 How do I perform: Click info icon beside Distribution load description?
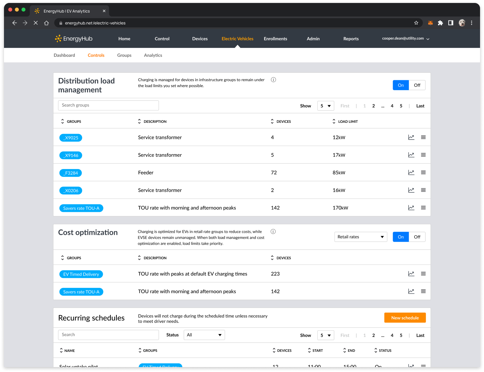(x=273, y=80)
